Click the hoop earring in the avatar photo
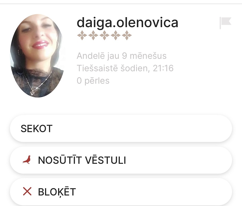This screenshot has width=242, height=206. point(20,52)
